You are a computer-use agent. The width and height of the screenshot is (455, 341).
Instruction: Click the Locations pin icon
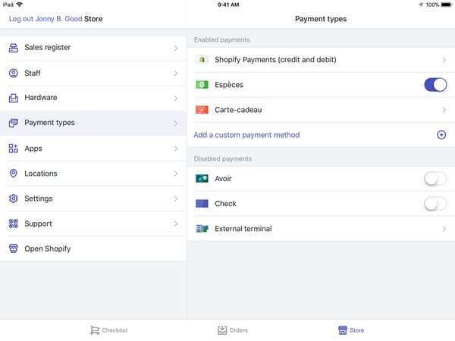click(13, 174)
